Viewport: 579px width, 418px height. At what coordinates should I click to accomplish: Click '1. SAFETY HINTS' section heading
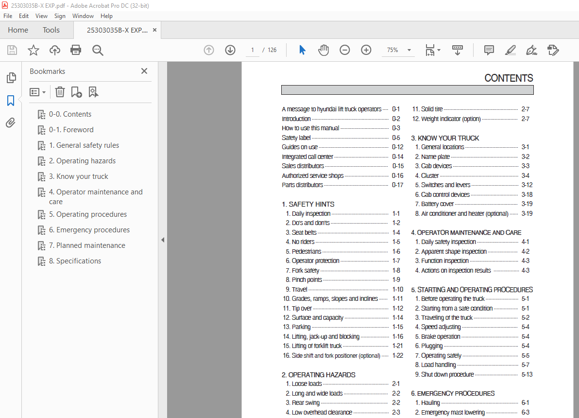tap(308, 204)
